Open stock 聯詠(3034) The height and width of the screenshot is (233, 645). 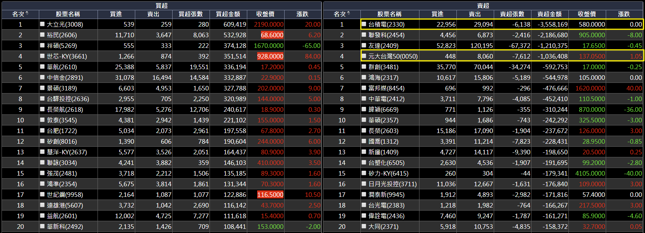click(62, 163)
